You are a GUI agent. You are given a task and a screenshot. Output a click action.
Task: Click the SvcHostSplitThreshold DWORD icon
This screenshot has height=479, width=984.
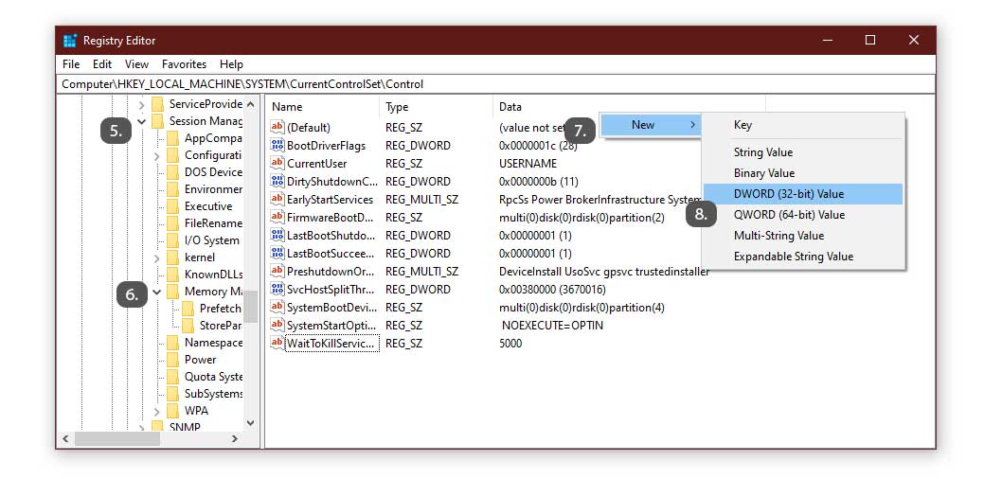(x=277, y=289)
